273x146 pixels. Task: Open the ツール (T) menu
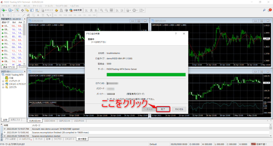pos(49,6)
